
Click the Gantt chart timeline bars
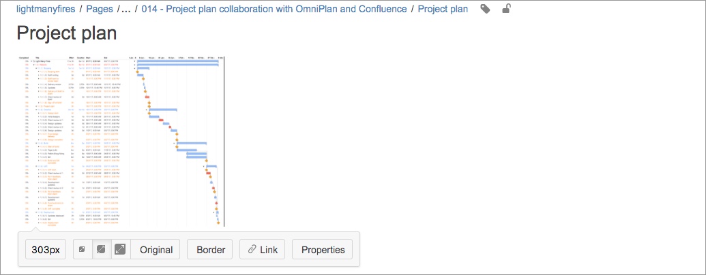tap(177, 141)
